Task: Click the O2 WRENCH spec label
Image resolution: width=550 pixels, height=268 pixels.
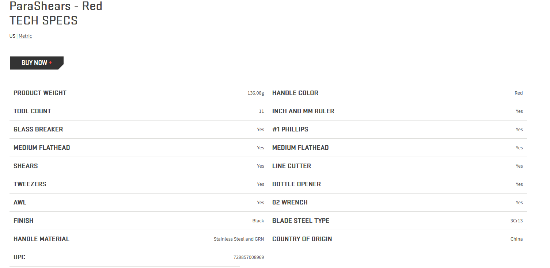Action: (290, 202)
